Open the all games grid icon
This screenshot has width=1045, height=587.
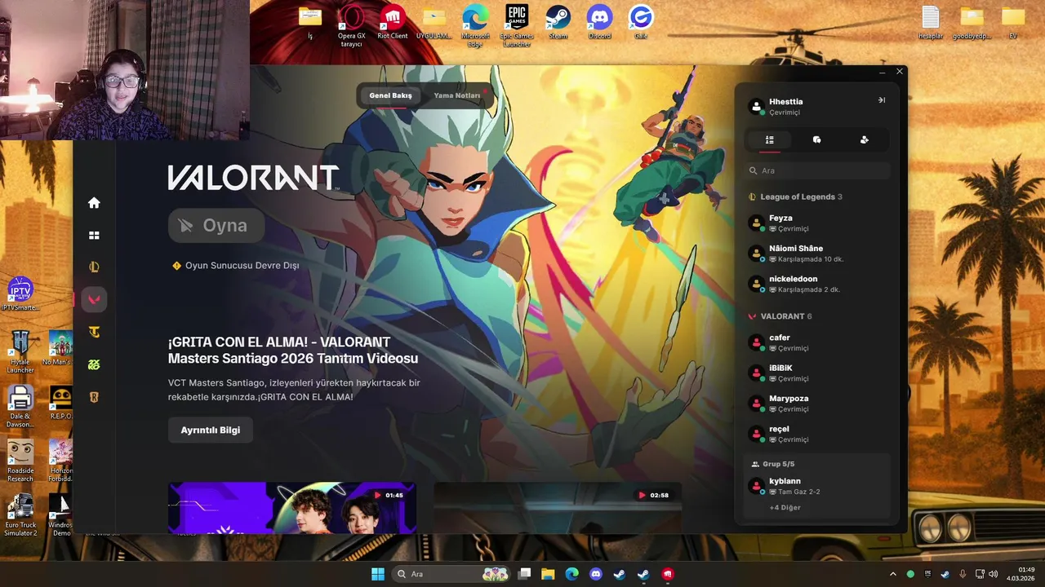tap(94, 236)
